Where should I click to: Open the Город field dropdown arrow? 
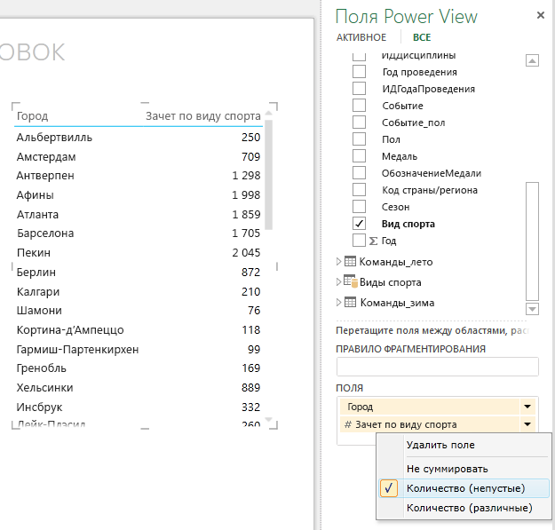coord(527,407)
